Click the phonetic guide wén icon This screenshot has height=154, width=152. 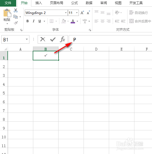[85, 21]
